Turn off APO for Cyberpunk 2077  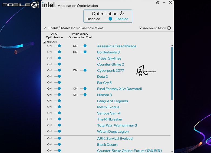pyautogui.click(x=58, y=70)
